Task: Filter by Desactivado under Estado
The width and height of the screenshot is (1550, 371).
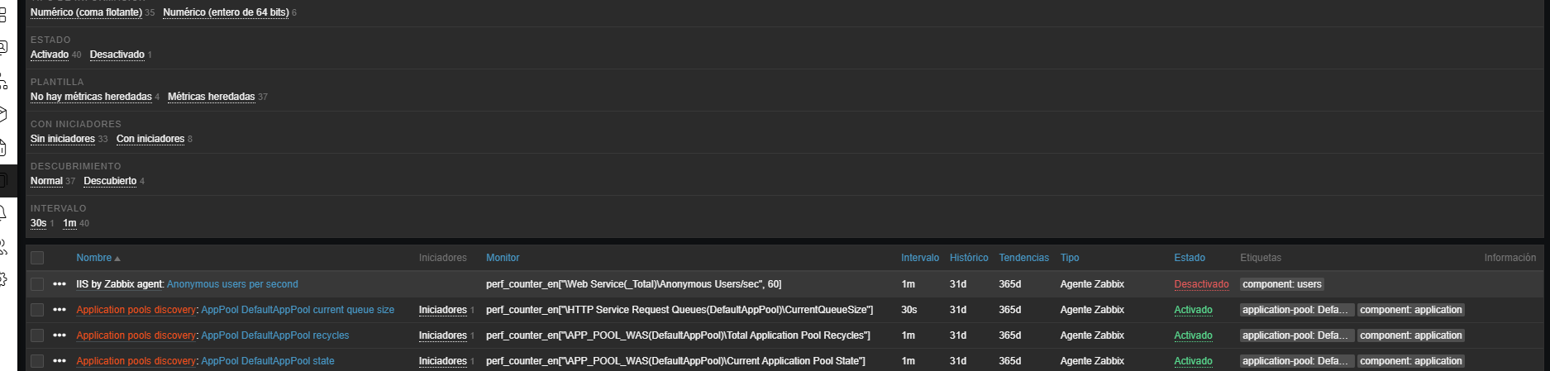Action: [x=117, y=55]
